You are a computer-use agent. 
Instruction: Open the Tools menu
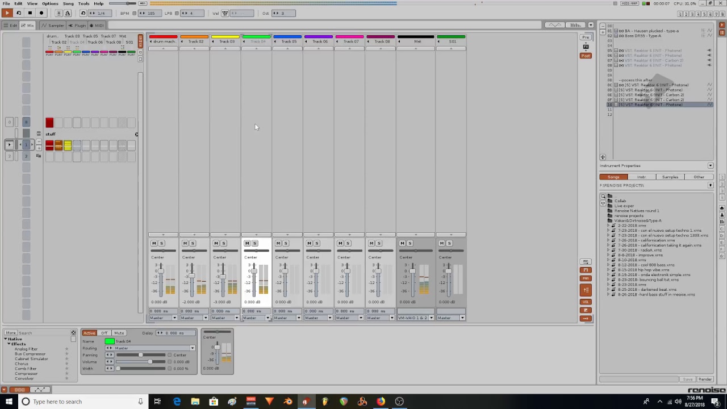pyautogui.click(x=83, y=3)
